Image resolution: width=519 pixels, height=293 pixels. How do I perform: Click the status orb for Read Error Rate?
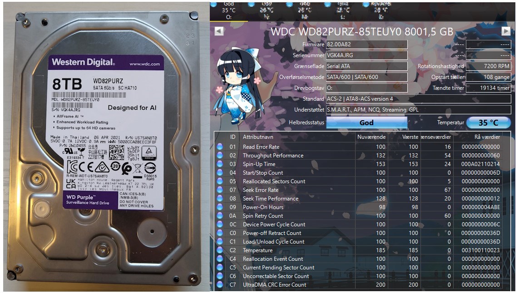(220, 146)
